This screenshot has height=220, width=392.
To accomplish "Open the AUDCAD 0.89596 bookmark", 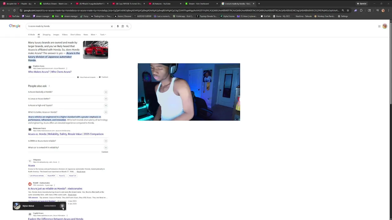I will pos(143,16).
